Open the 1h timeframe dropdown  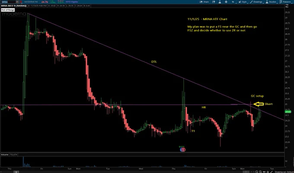[233, 2]
